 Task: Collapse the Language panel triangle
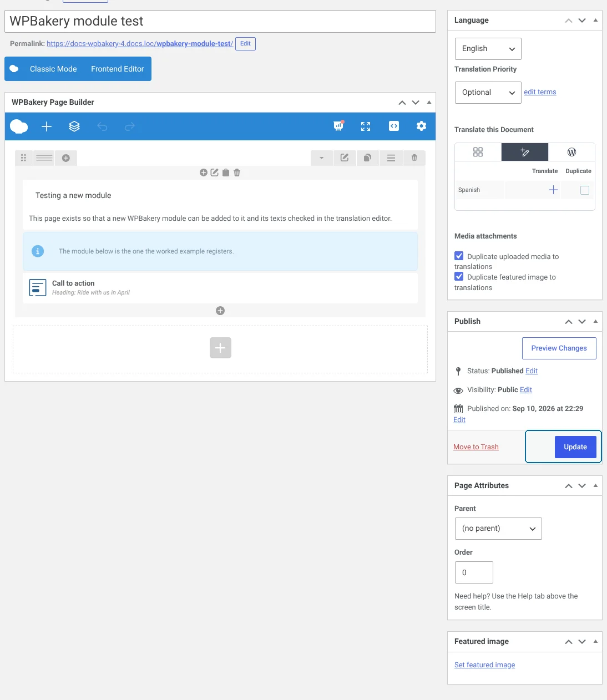595,21
